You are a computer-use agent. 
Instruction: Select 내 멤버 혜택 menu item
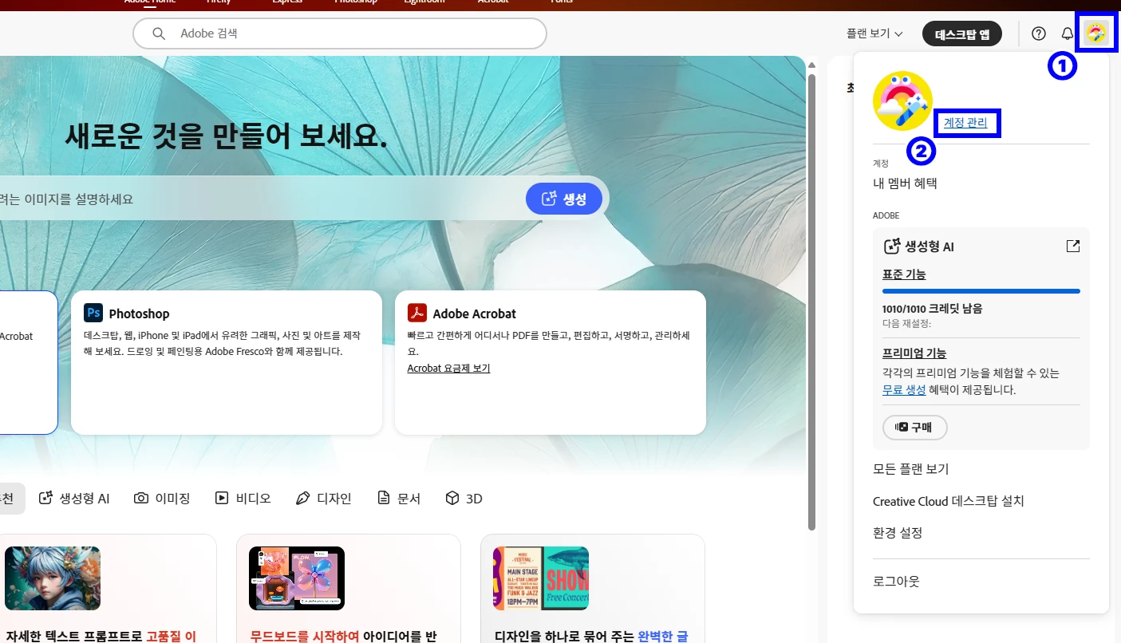[905, 183]
